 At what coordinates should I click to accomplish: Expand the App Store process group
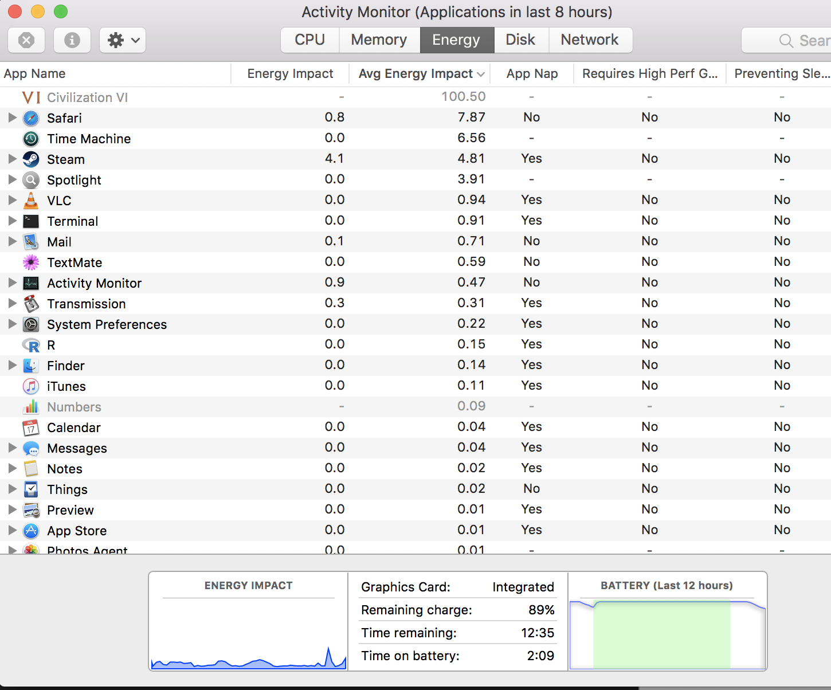(12, 530)
